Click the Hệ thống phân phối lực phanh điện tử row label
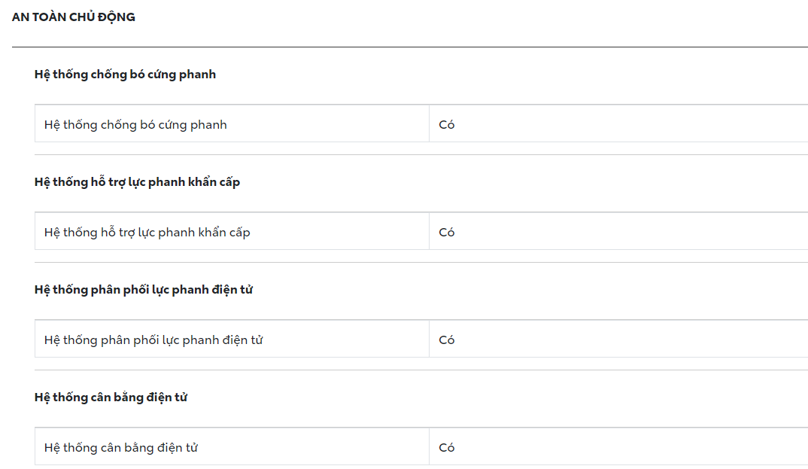 [x=153, y=340]
